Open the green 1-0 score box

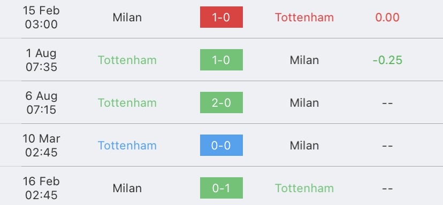click(221, 60)
